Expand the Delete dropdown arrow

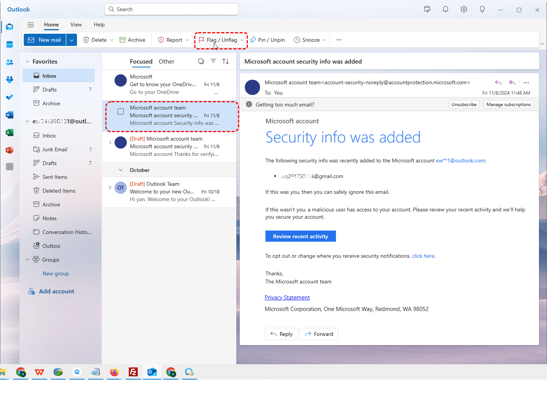tap(112, 40)
